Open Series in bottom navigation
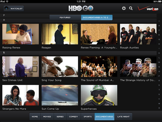The width and height of the screenshot is (162, 122). coord(60,116)
